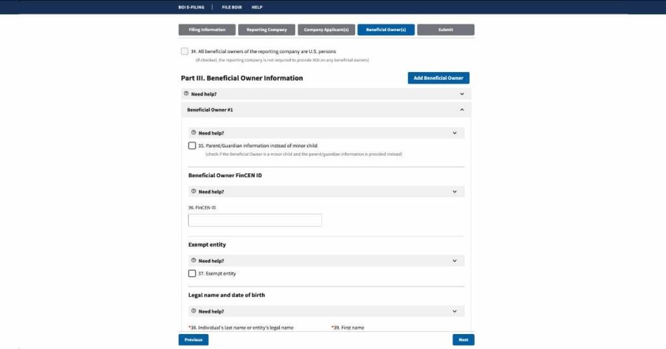
Task: Collapse the Beneficial Owner #1 section chevron
Action: click(x=462, y=110)
